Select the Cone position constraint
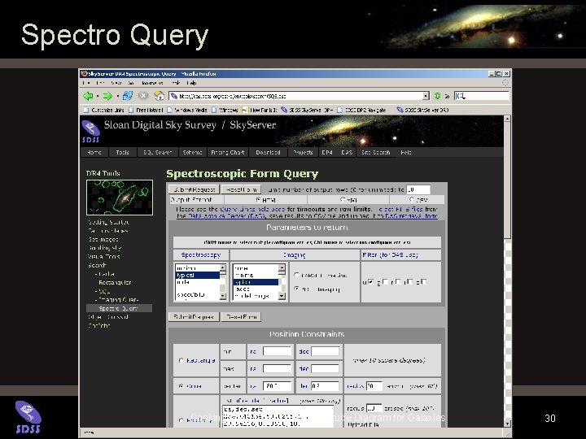This screenshot has width=586, height=439. click(x=181, y=386)
